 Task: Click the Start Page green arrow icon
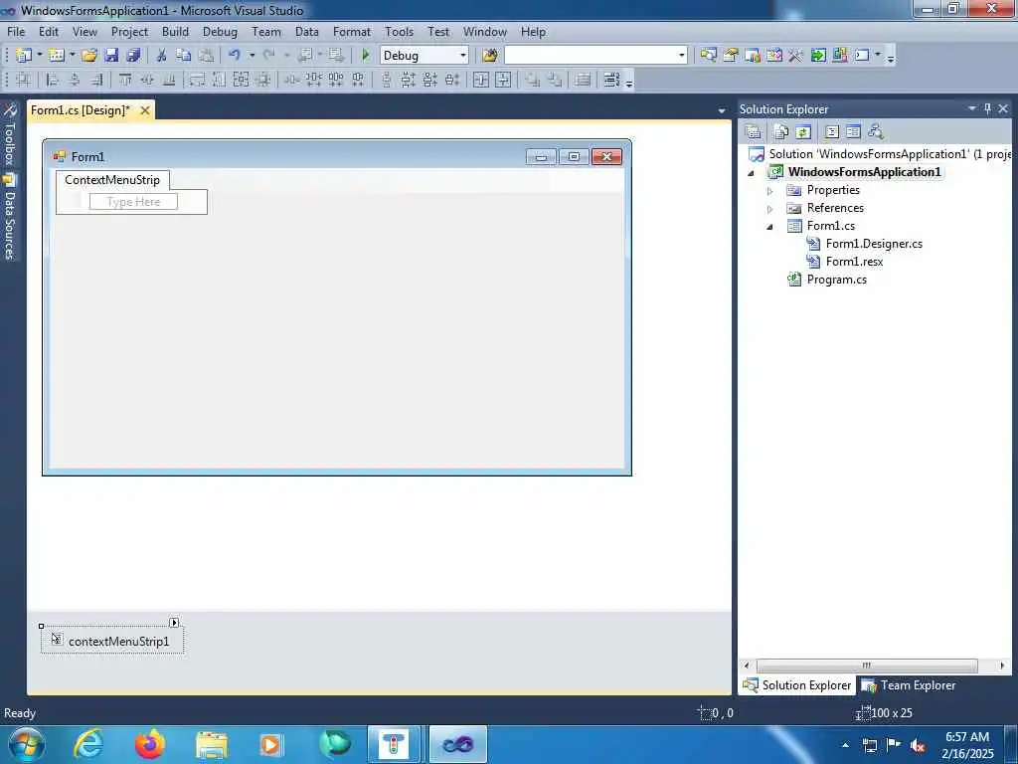(x=818, y=56)
